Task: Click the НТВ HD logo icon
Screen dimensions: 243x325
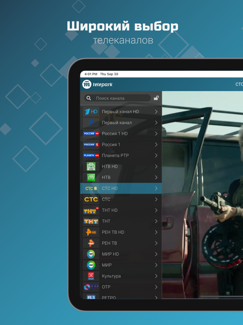Action: (91, 166)
